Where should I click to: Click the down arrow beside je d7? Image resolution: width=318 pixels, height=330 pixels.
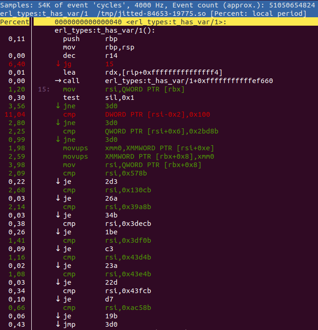point(58,299)
